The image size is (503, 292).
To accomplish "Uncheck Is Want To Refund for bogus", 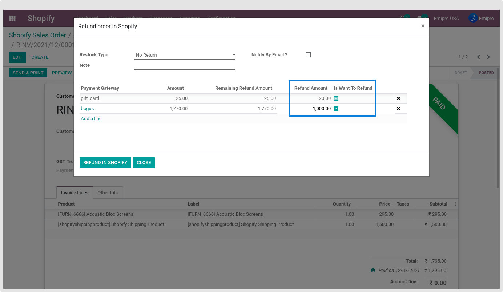I will coord(336,109).
